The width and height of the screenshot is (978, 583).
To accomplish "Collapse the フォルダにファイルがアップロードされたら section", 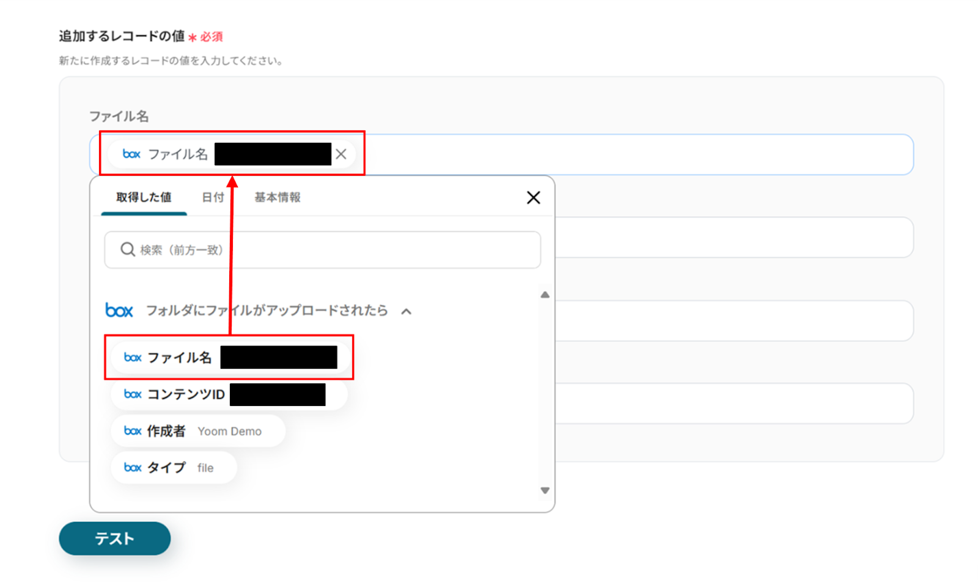I will (406, 311).
